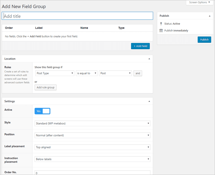This screenshot has height=175, width=215.
Task: Open the Post value dropdown
Action: click(115, 73)
